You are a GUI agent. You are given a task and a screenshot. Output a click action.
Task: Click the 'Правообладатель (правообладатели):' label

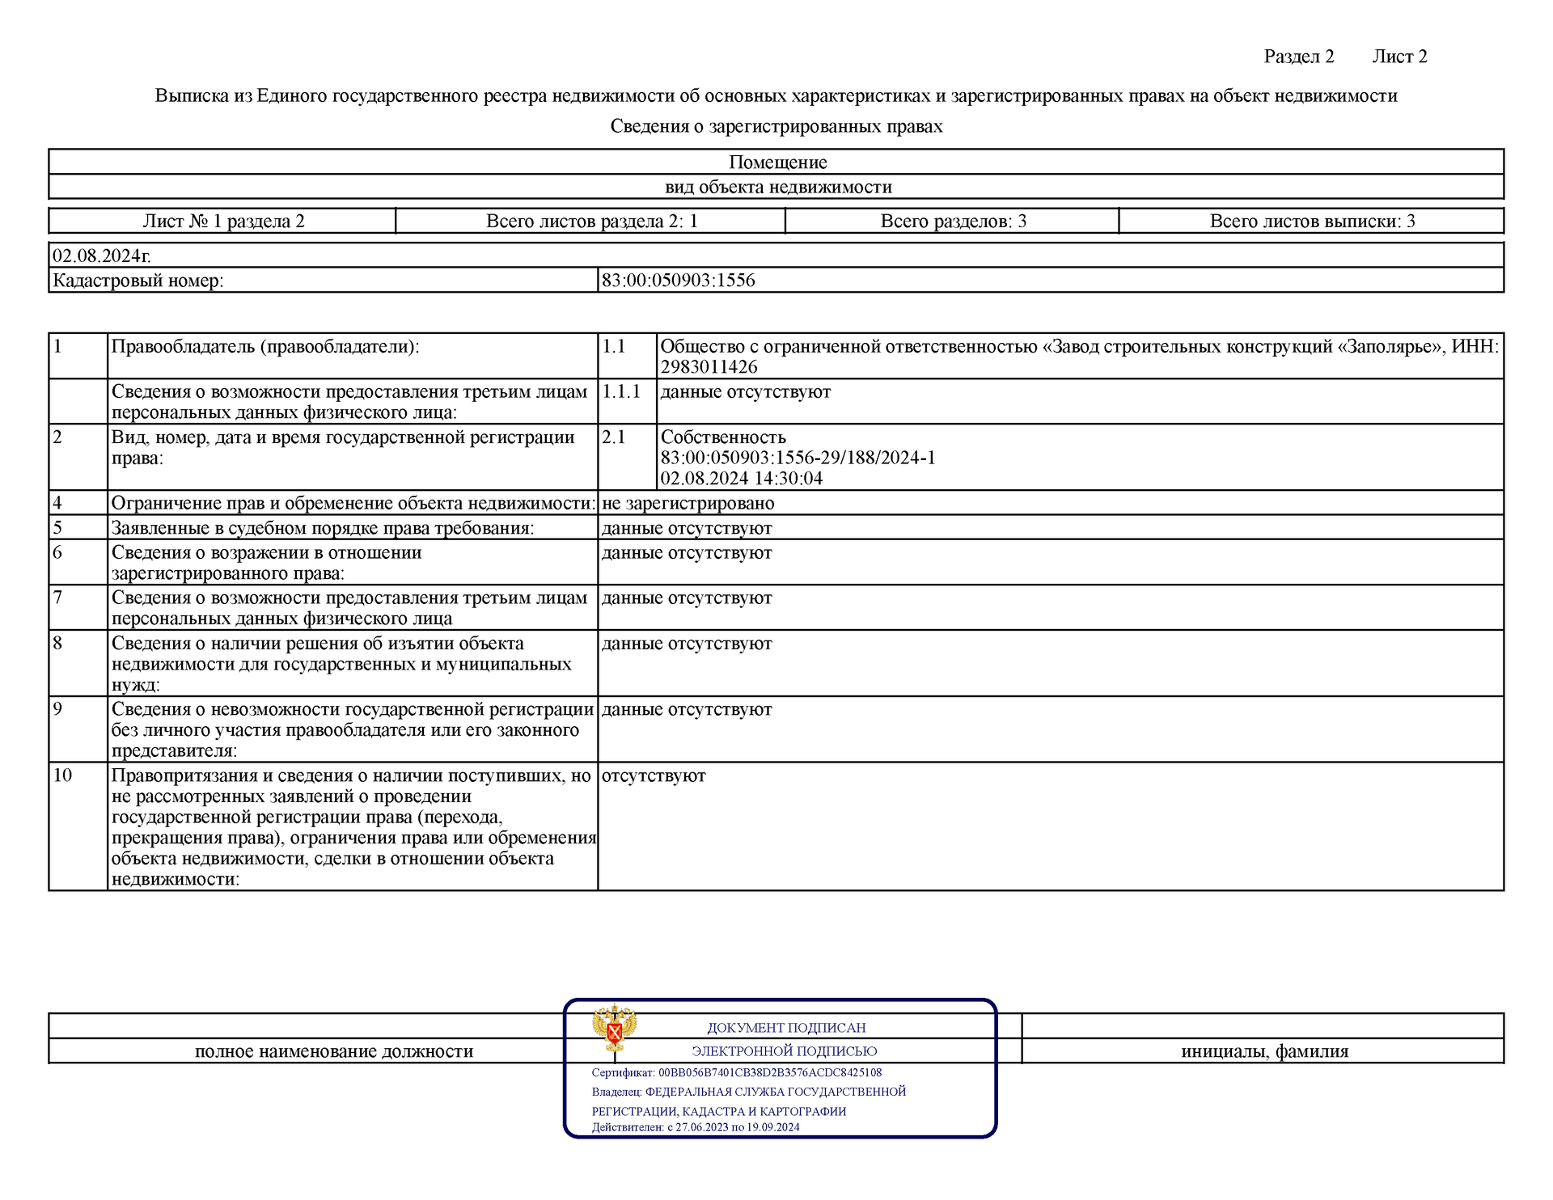pos(265,347)
